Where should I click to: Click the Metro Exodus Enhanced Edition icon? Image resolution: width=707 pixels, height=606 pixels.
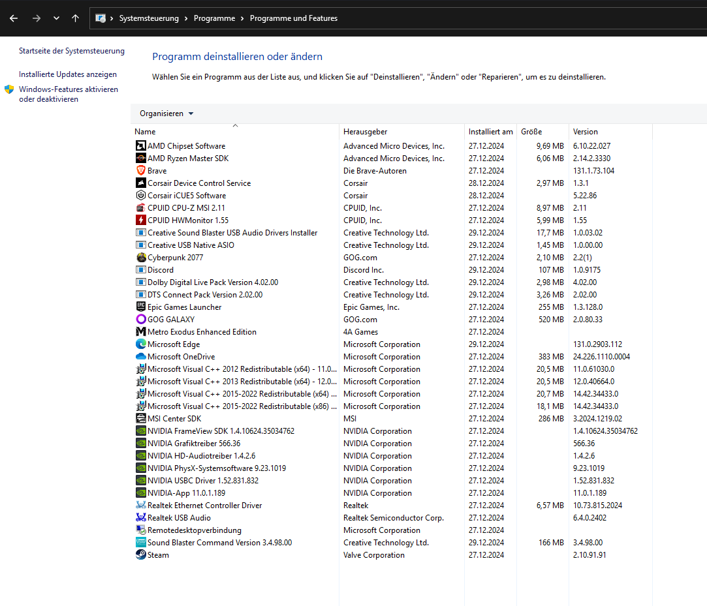point(140,331)
